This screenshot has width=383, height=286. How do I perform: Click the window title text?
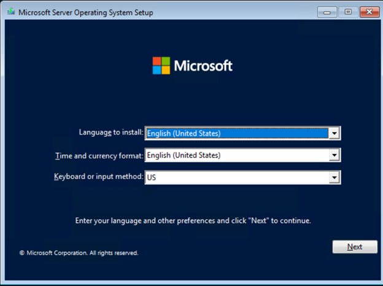point(85,12)
